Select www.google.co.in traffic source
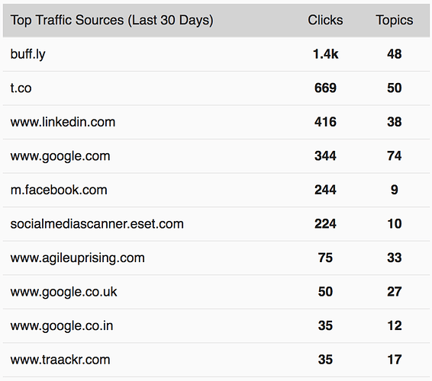Image resolution: width=432 pixels, height=381 pixels. click(62, 326)
